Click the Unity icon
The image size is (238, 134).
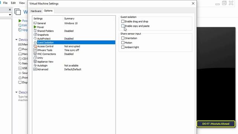pyautogui.click(x=35, y=58)
